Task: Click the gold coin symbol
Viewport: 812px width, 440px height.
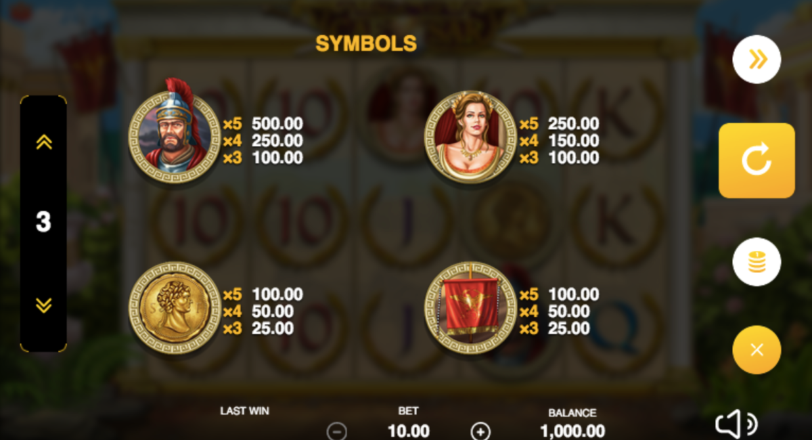Action: (x=174, y=308)
